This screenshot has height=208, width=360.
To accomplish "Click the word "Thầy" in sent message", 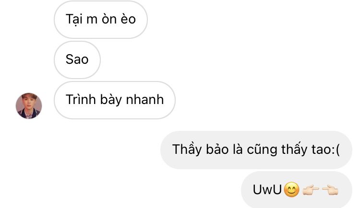I will (x=187, y=150).
